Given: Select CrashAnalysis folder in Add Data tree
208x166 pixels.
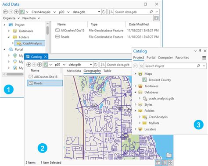Looking at the screenshot, I should 30,43.
